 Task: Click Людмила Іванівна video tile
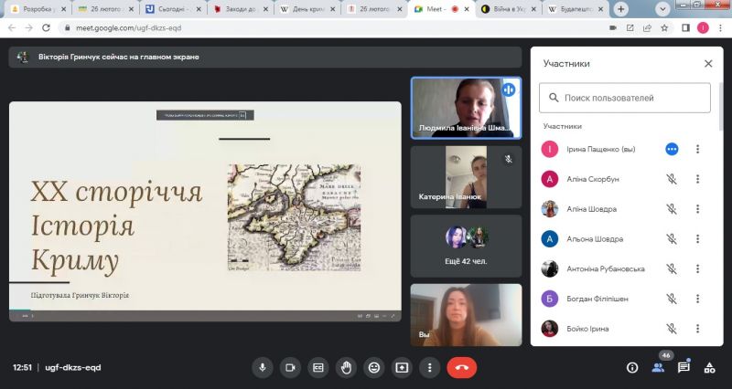click(x=466, y=108)
